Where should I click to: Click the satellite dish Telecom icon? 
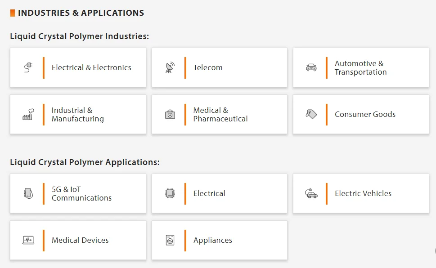[x=170, y=67]
